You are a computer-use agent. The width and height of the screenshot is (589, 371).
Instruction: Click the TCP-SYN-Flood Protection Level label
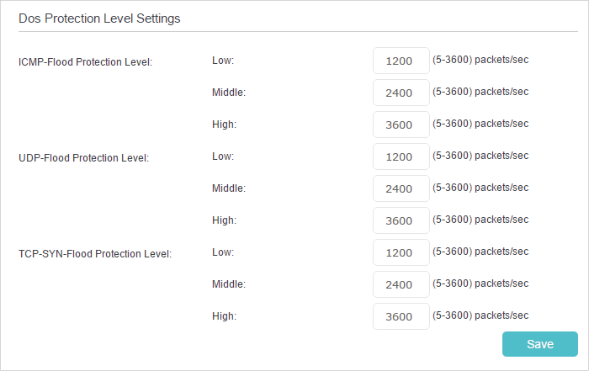tap(95, 254)
